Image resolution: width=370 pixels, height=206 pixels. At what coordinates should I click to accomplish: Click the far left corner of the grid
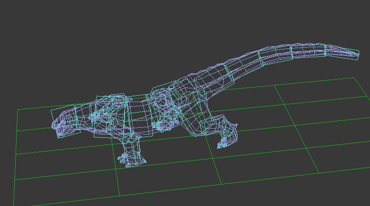point(18,110)
